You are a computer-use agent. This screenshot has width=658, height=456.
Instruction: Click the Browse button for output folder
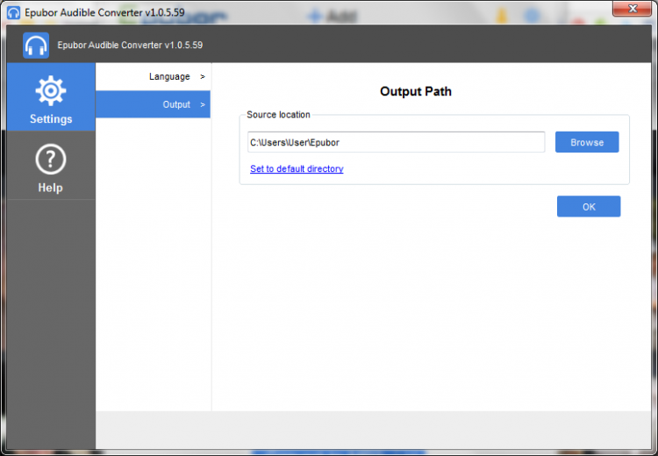587,142
